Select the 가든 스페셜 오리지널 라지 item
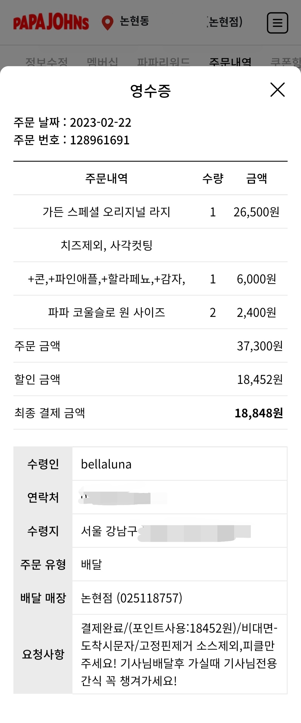The height and width of the screenshot is (723, 301). [106, 212]
